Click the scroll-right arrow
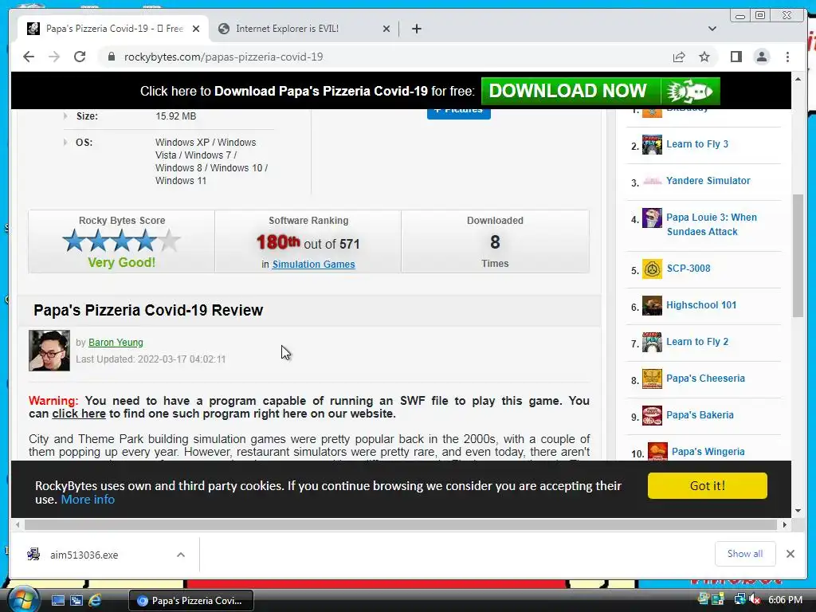The image size is (816, 612). [x=785, y=524]
